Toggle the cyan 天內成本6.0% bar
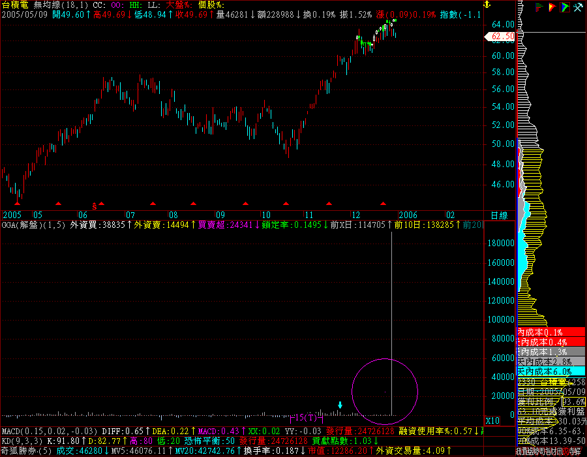This screenshot has width=587, height=457. pos(541,371)
